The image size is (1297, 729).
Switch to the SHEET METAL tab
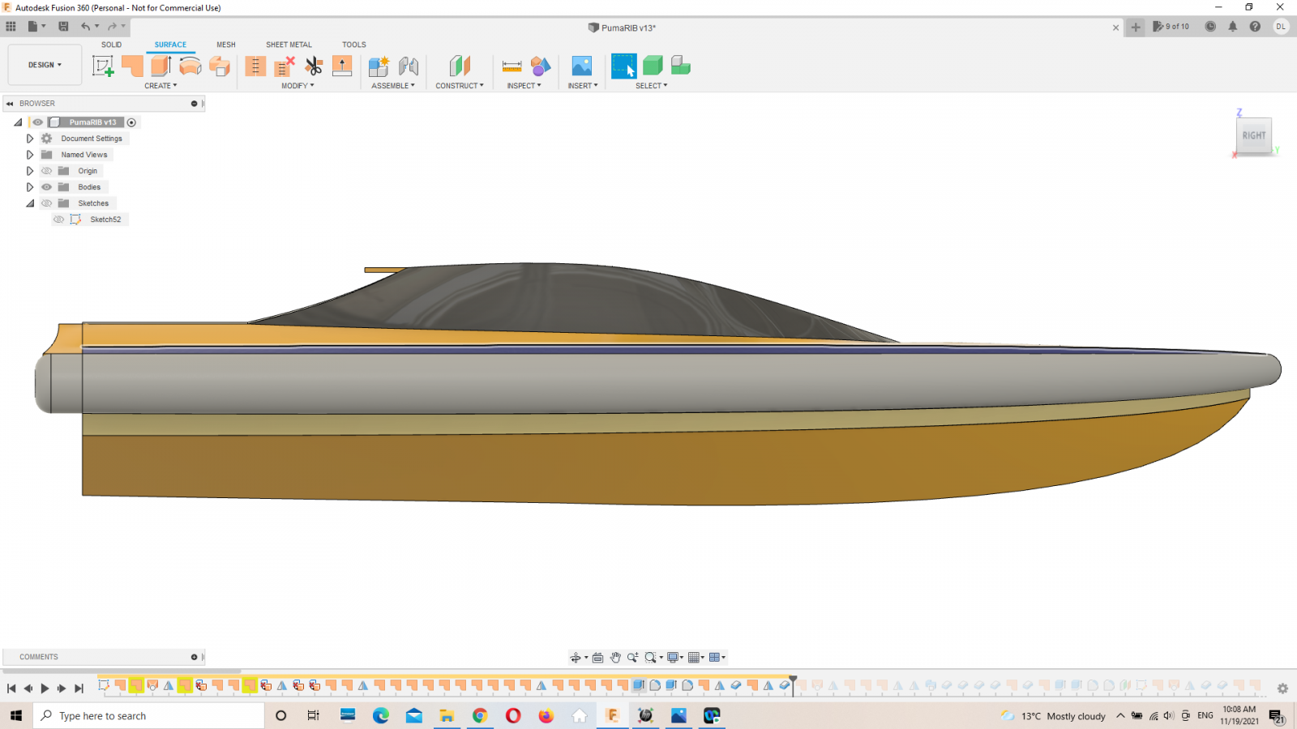coord(289,45)
